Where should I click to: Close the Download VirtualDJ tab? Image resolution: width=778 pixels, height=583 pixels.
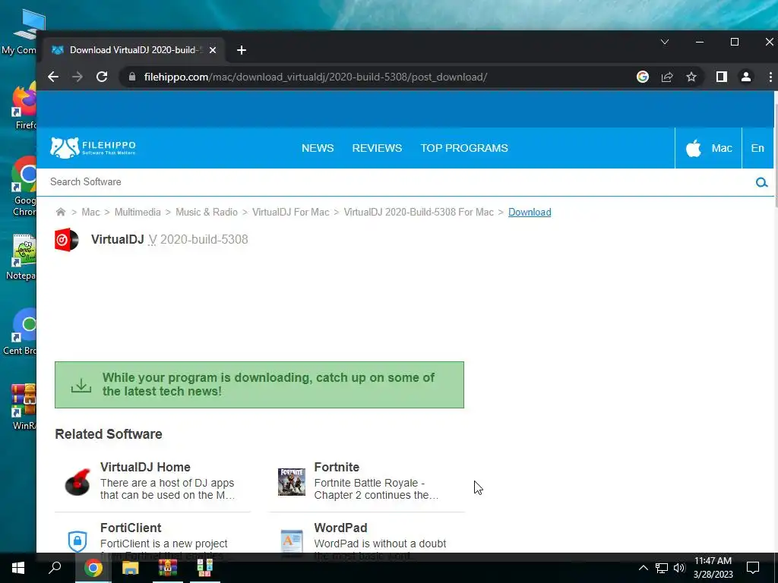pos(213,50)
